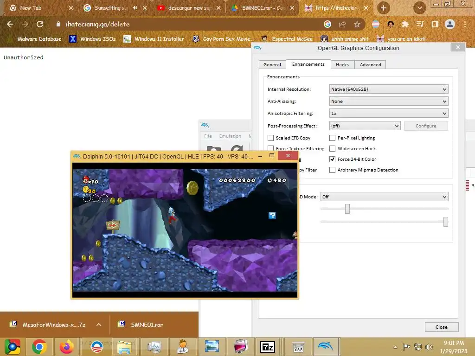This screenshot has width=475, height=356.
Task: Open the Malware Database bookmark
Action: click(34, 39)
